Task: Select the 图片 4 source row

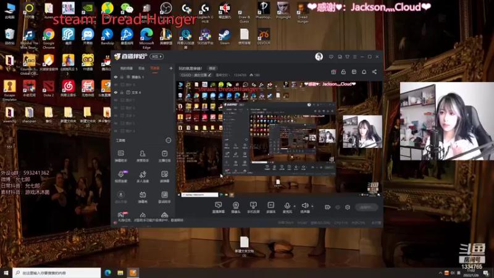Action: click(x=143, y=131)
